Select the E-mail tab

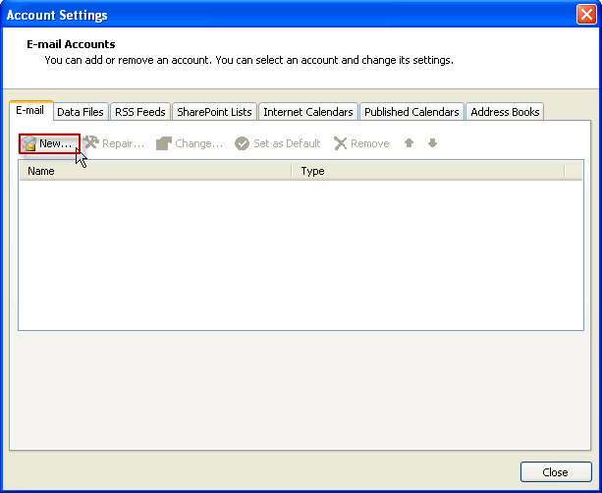click(x=29, y=111)
